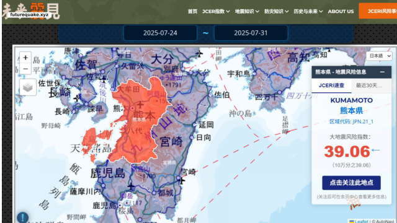Select the JCERI速查 tab
397x223 pixels.
click(331, 85)
